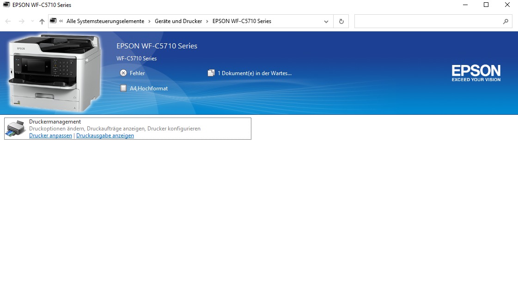Open the Druckausgabe anzeigen link
The width and height of the screenshot is (518, 289).
(105, 136)
